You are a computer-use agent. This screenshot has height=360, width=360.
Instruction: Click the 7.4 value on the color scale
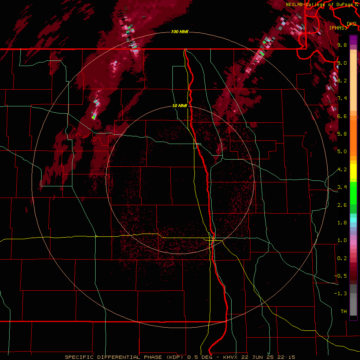click(342, 98)
